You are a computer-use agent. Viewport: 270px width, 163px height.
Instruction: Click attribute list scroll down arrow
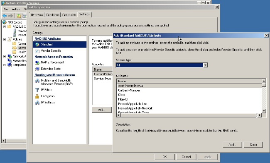[264, 111]
